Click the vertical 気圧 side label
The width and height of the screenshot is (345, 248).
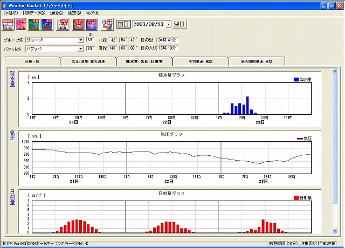pos(12,135)
